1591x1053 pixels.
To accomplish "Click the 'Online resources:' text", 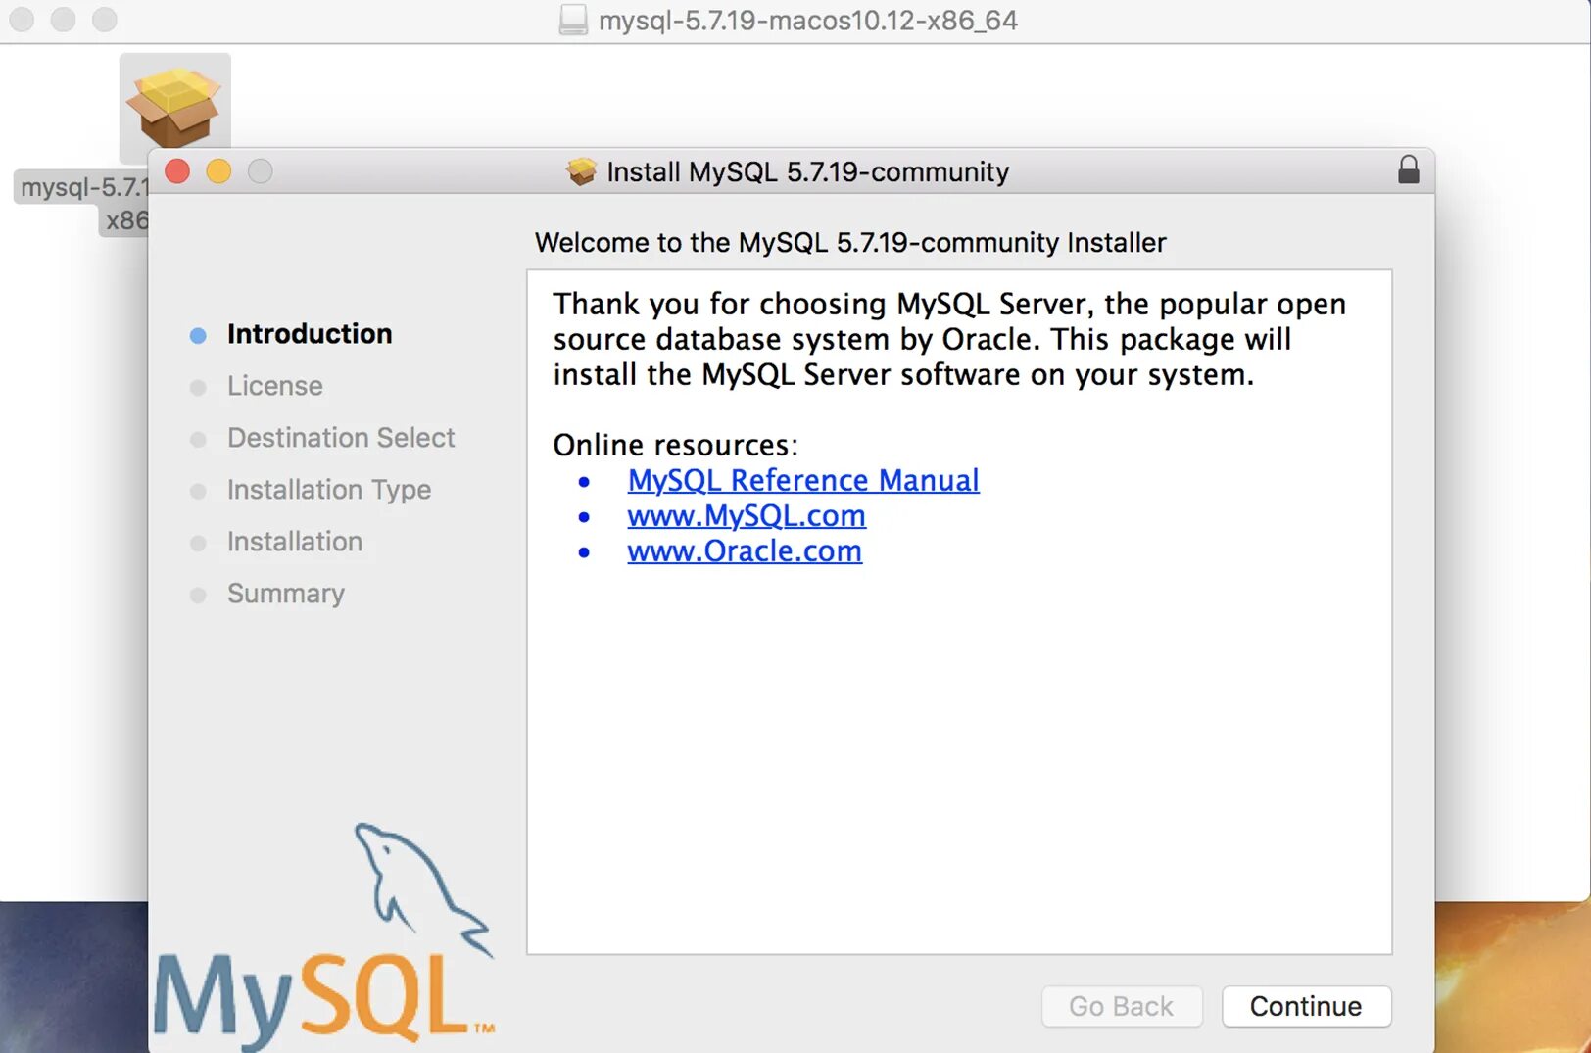I will pyautogui.click(x=676, y=445).
